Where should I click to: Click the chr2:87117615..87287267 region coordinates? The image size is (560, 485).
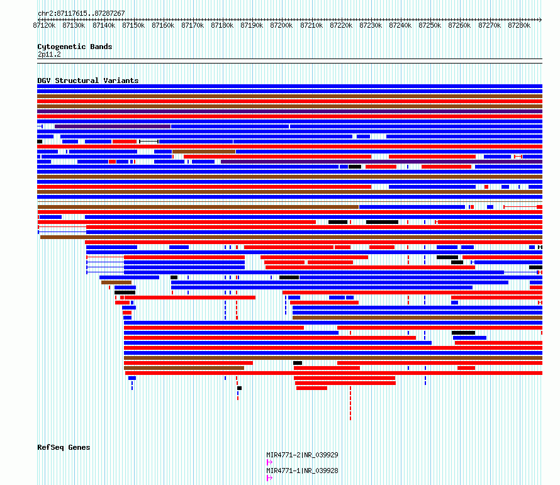tap(81, 14)
